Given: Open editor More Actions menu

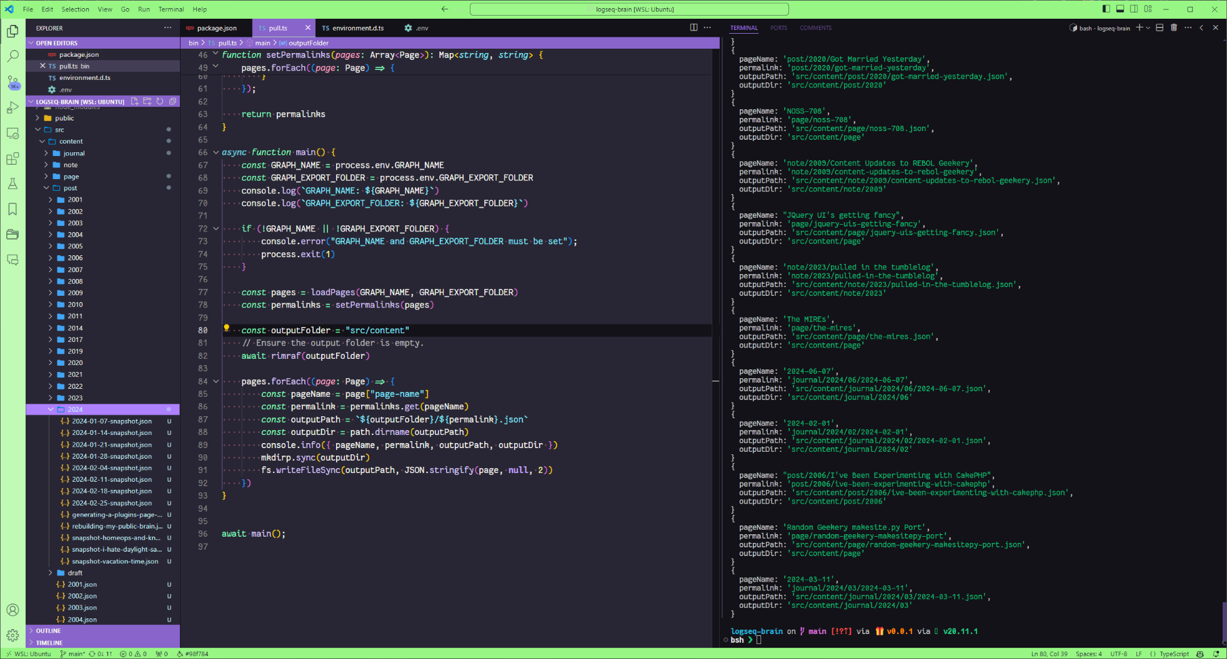Looking at the screenshot, I should tap(707, 27).
